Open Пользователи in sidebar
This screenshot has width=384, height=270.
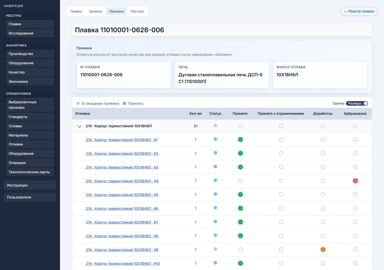point(30,197)
